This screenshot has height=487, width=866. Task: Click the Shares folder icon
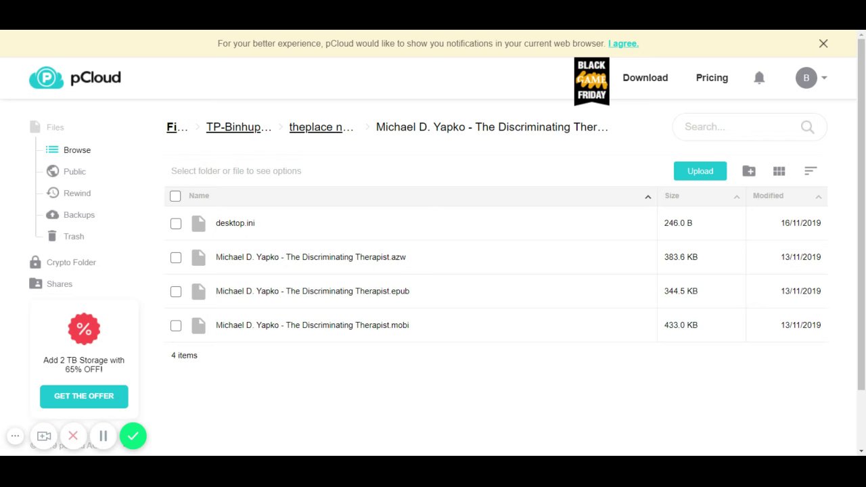(x=35, y=283)
